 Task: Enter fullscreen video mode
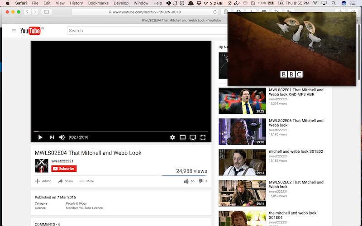click(203, 137)
